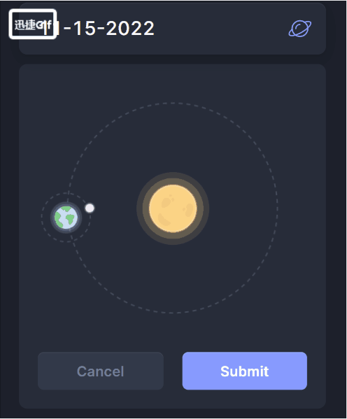The image size is (347, 419).
Task: Click the Cancel button
Action: [101, 371]
